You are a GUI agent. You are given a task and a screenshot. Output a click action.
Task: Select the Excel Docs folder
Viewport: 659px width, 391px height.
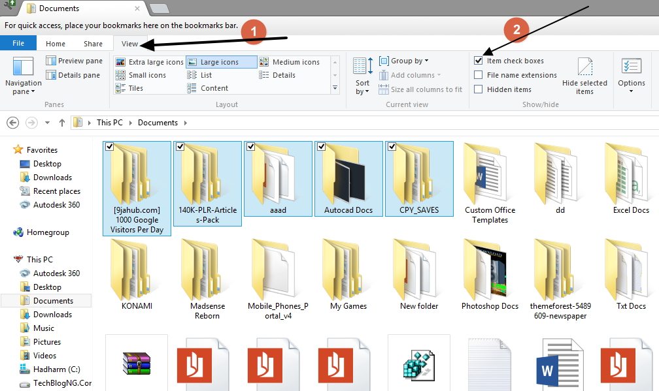(630, 179)
